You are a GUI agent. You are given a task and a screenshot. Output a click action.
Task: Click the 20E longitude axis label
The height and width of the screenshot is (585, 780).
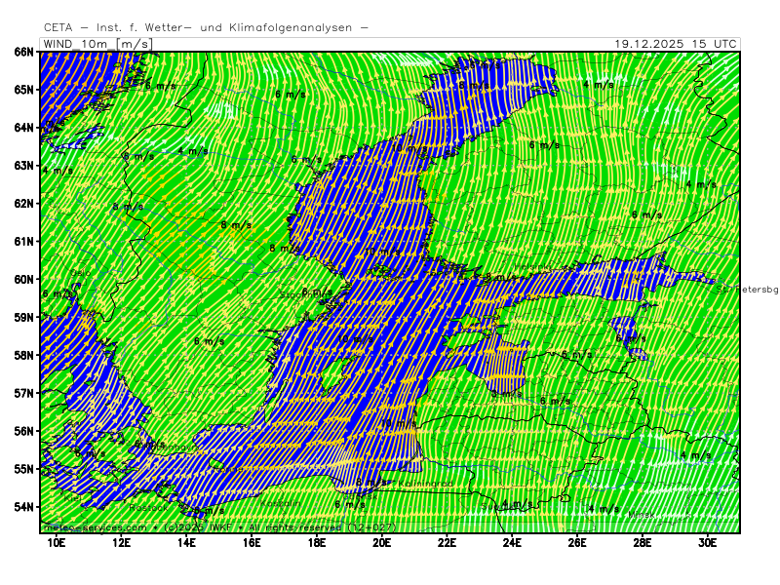[381, 542]
